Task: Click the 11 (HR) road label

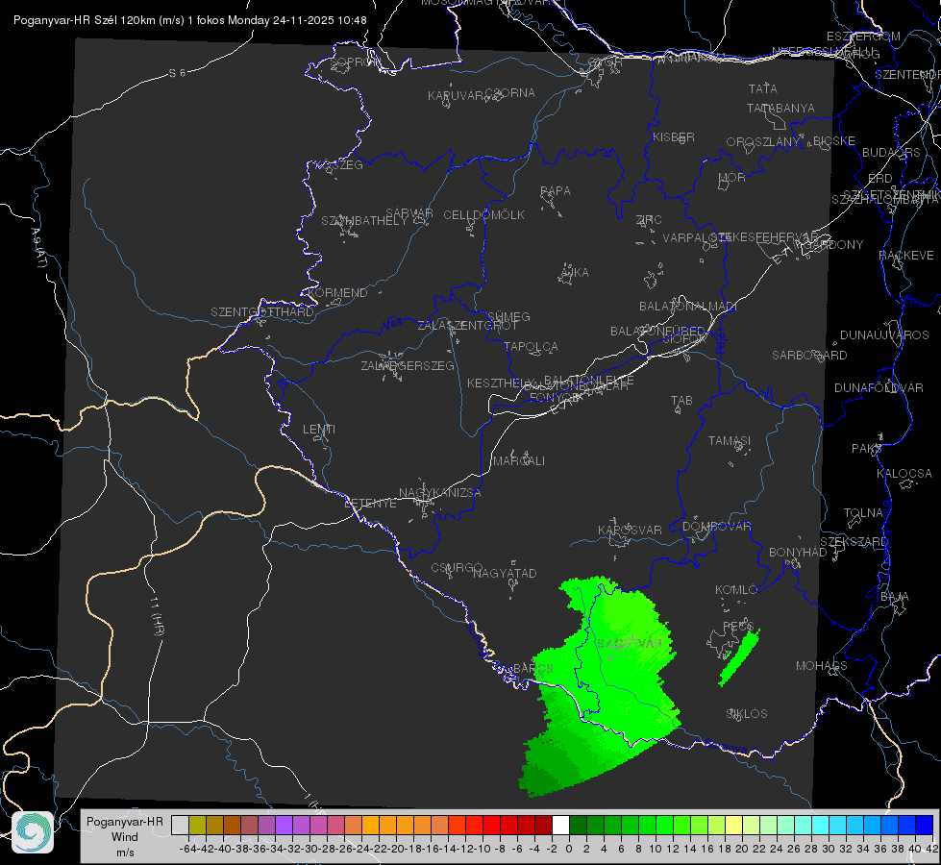Action: pyautogui.click(x=156, y=615)
